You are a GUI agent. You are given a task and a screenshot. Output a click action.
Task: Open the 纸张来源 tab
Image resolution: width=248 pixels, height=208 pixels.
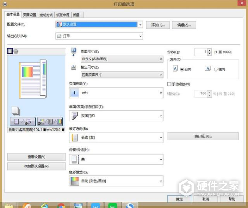click(x=63, y=15)
